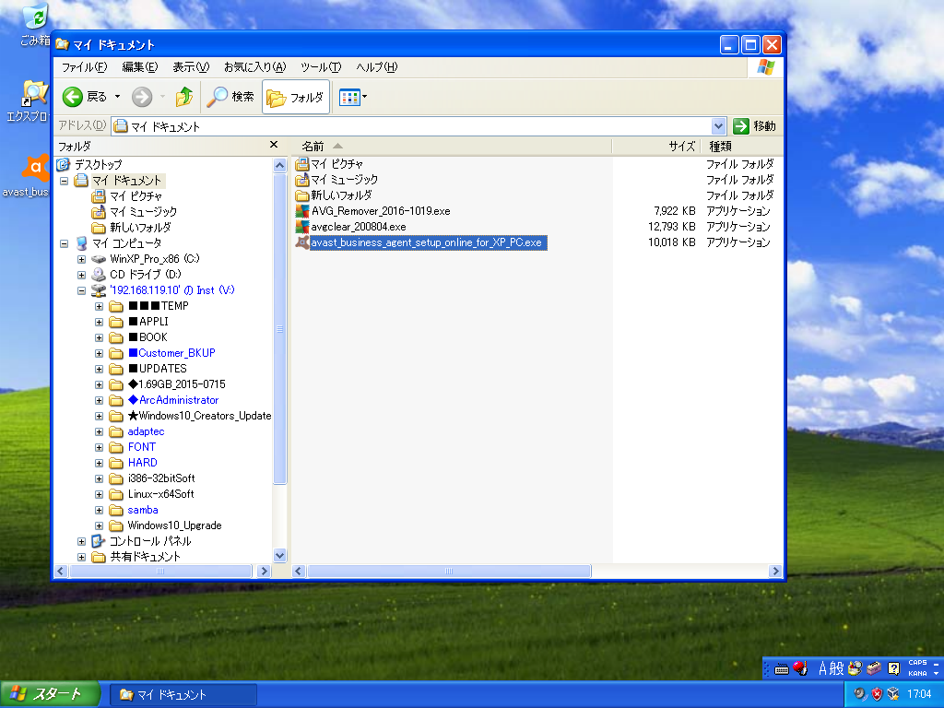The image size is (944, 708).
Task: Select the エクスプローラ desktop shortcut
Action: click(29, 101)
